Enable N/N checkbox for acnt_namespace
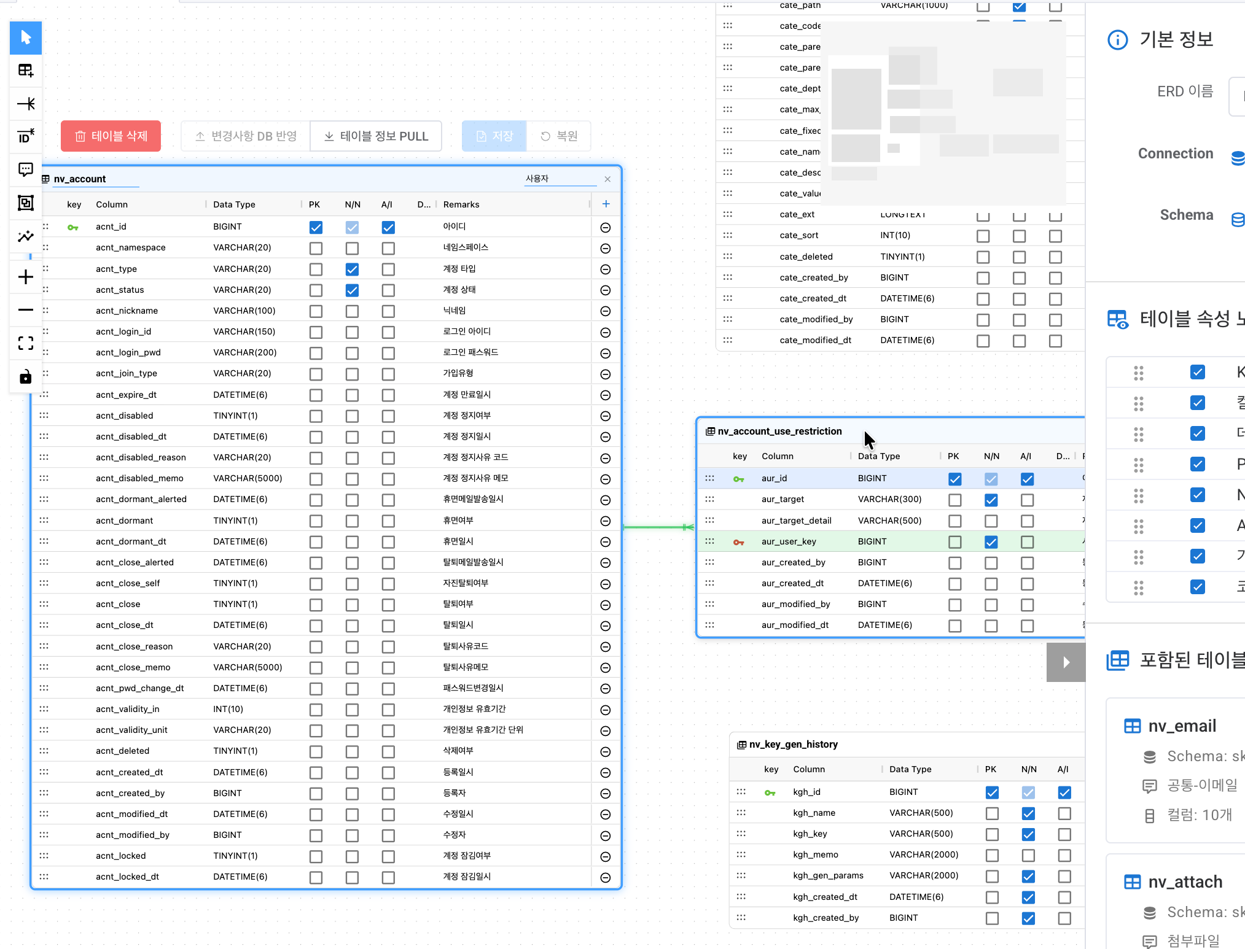This screenshot has height=949, width=1245. pyautogui.click(x=352, y=248)
